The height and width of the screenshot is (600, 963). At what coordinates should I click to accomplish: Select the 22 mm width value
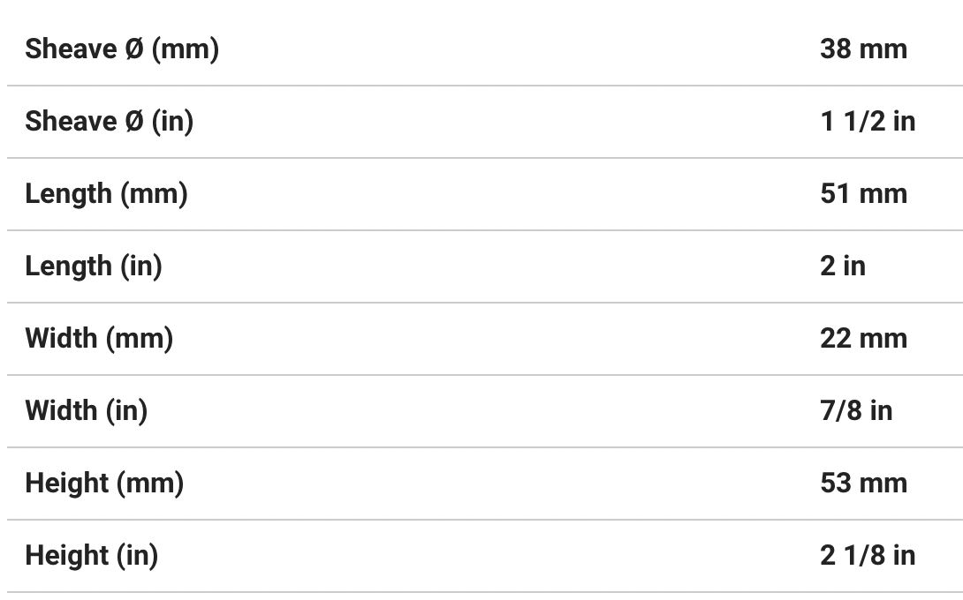(x=863, y=338)
